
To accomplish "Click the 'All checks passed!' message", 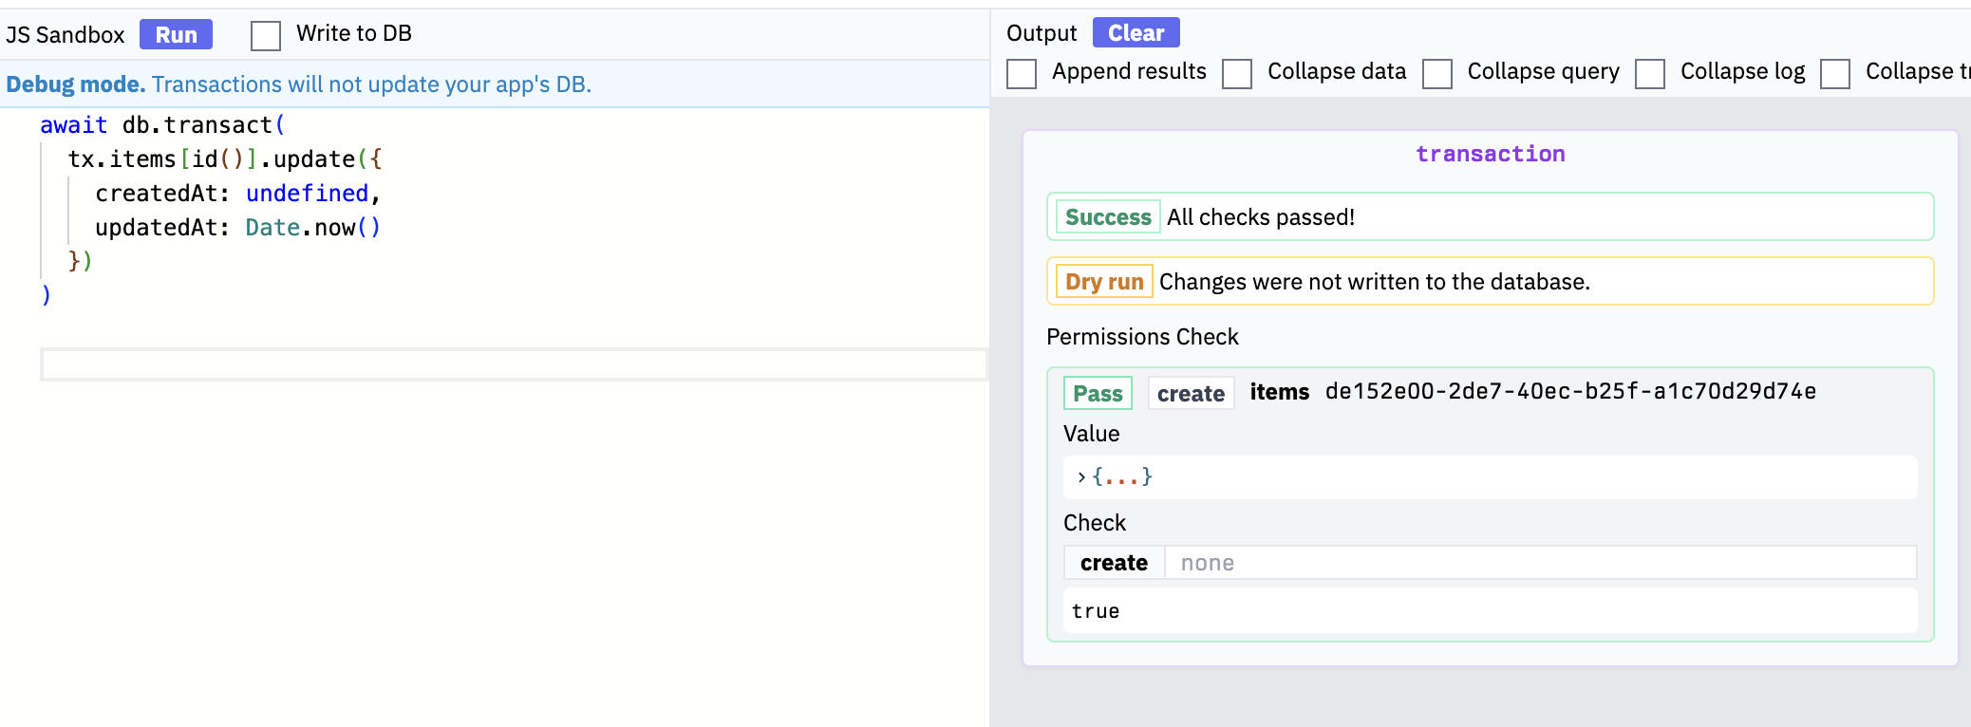I will point(1261,217).
